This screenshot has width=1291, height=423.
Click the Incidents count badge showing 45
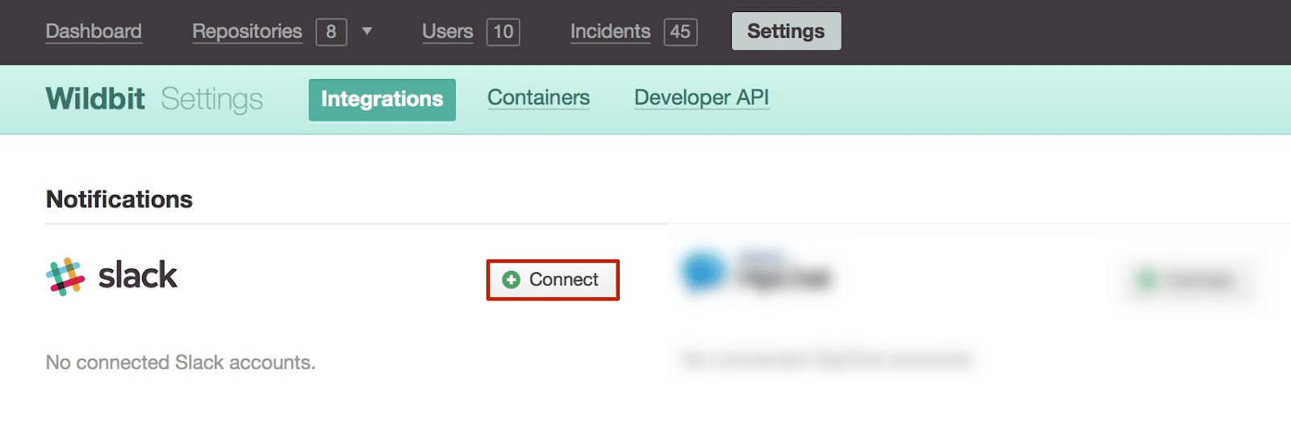pos(680,31)
